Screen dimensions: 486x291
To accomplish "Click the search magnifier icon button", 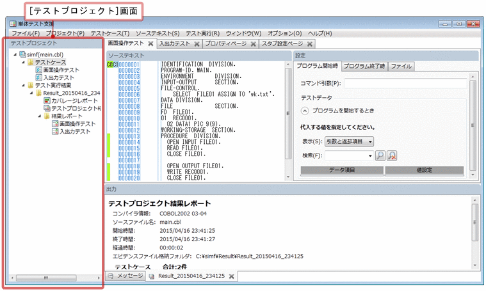I will point(380,155).
